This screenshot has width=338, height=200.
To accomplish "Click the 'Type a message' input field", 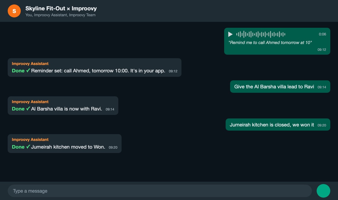I will [x=160, y=191].
